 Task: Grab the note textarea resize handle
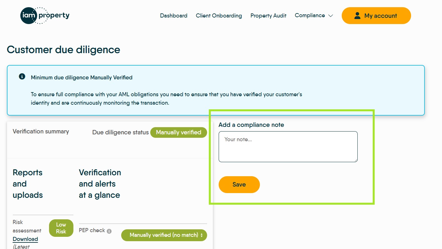[356, 160]
